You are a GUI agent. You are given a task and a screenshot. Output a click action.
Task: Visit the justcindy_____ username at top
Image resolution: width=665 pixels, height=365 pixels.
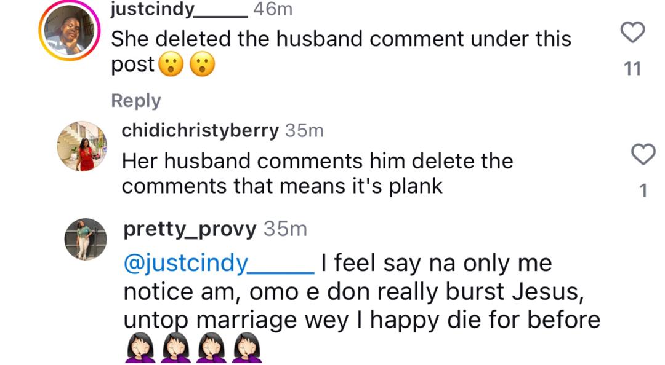179,9
